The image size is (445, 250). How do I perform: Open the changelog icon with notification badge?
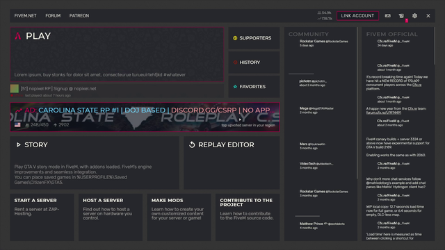401,16
